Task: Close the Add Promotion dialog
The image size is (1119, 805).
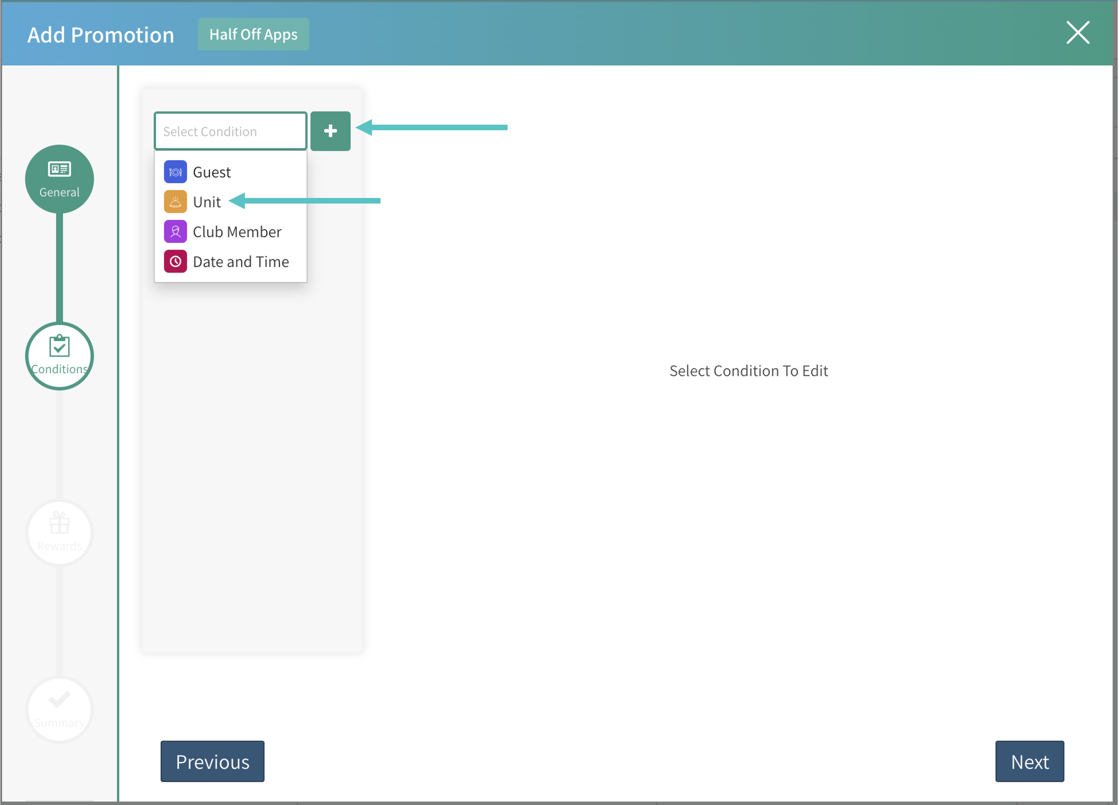Action: (1078, 33)
